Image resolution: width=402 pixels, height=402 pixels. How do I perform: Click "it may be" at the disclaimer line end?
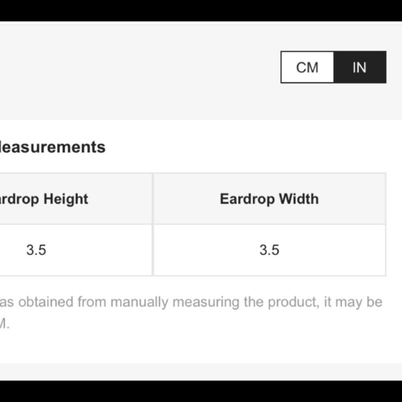[353, 302]
